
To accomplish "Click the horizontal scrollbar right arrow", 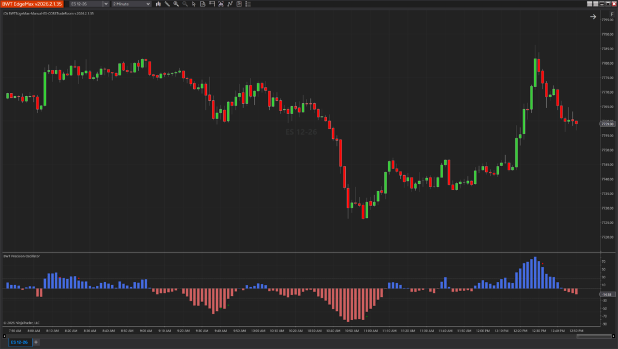I will point(613,336).
